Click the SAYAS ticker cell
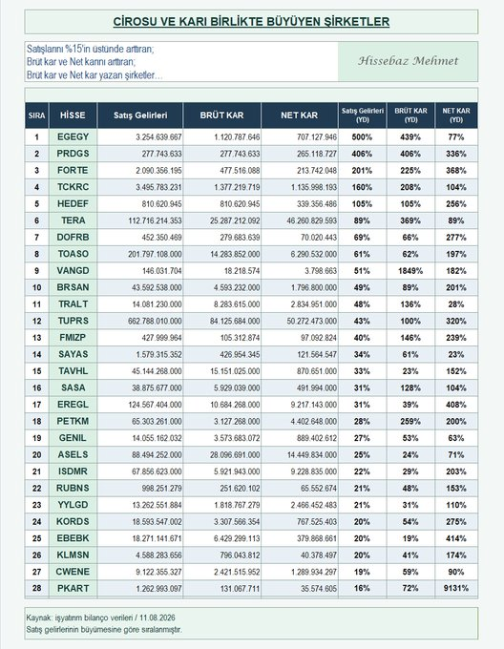 tap(73, 354)
